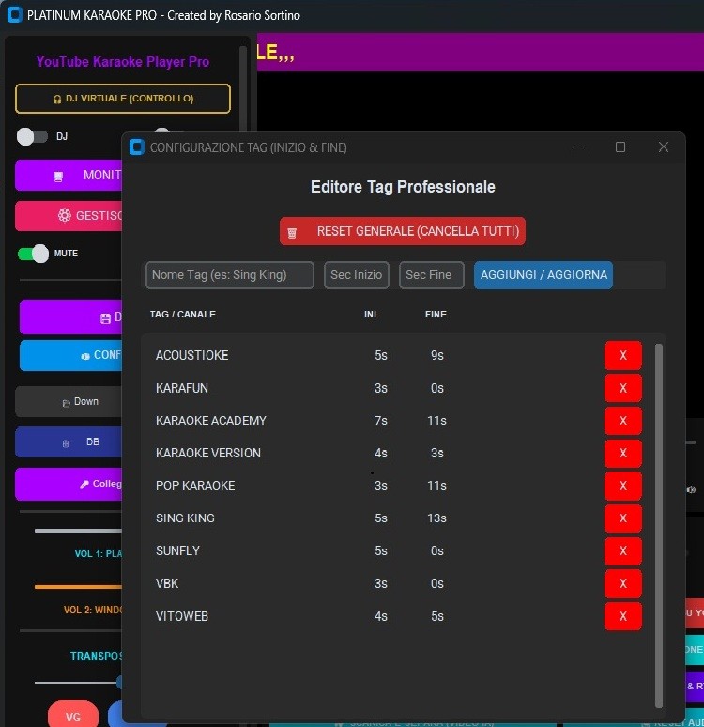This screenshot has width=704, height=727.
Task: Click the Reset Generale (Cancella Tutti) button
Action: (x=402, y=231)
